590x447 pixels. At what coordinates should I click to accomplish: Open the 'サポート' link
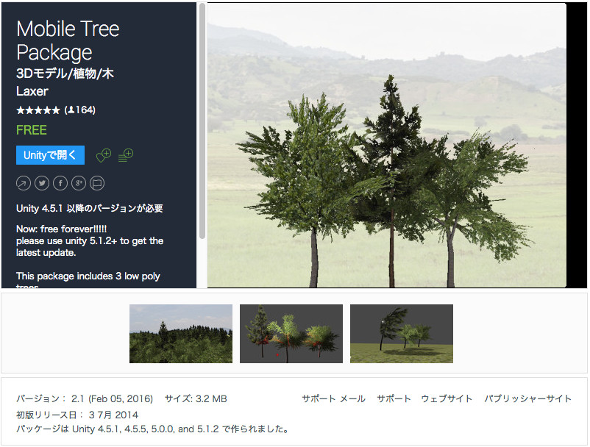coord(394,399)
